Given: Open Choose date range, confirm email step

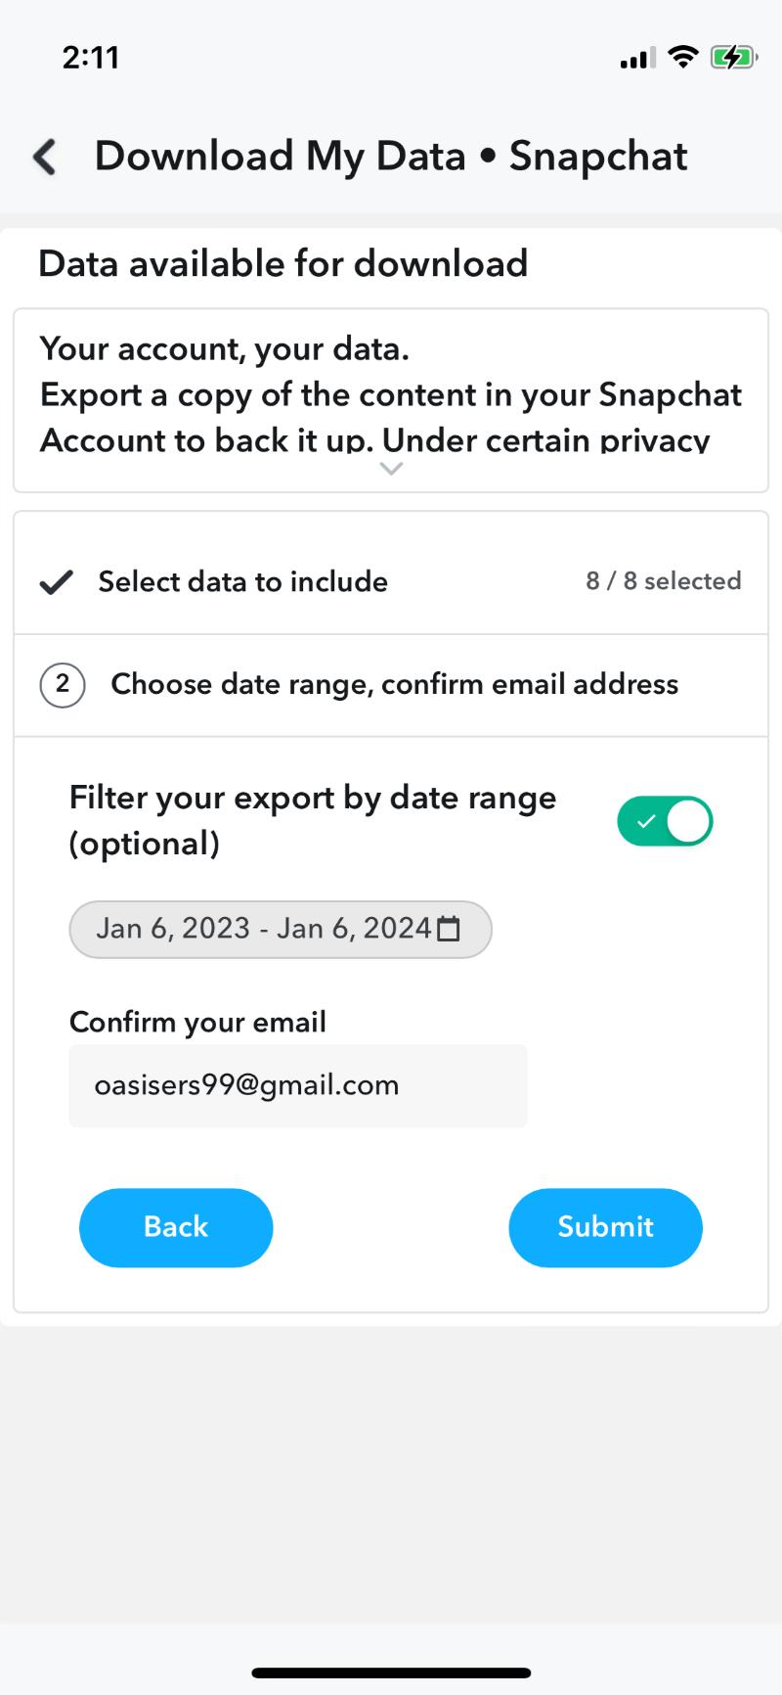Looking at the screenshot, I should (394, 684).
